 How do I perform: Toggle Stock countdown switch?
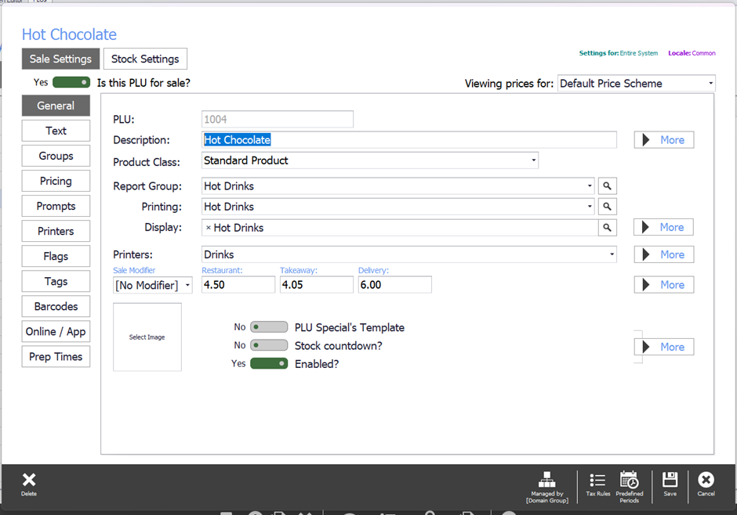pyautogui.click(x=269, y=346)
